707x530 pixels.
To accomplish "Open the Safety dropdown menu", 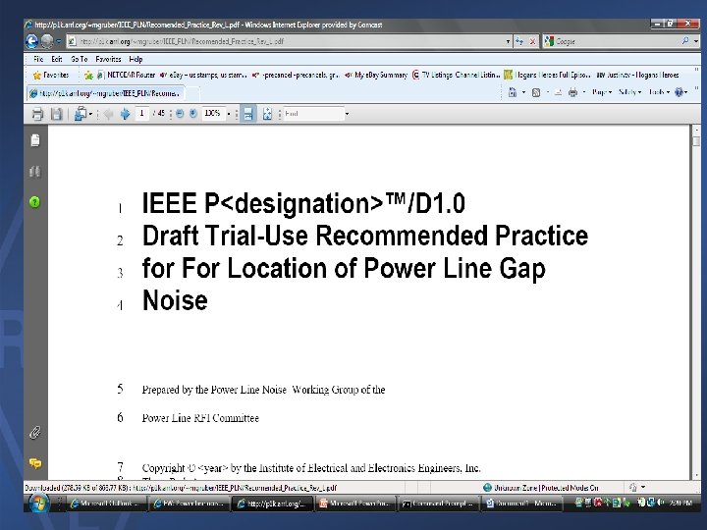I will tap(629, 92).
